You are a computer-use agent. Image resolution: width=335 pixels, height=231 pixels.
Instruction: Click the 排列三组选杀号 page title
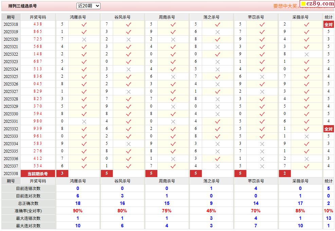click(22, 6)
